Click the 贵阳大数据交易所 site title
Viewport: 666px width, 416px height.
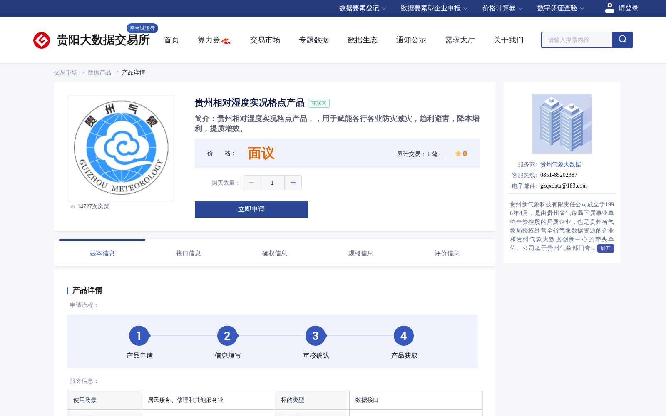pos(103,40)
